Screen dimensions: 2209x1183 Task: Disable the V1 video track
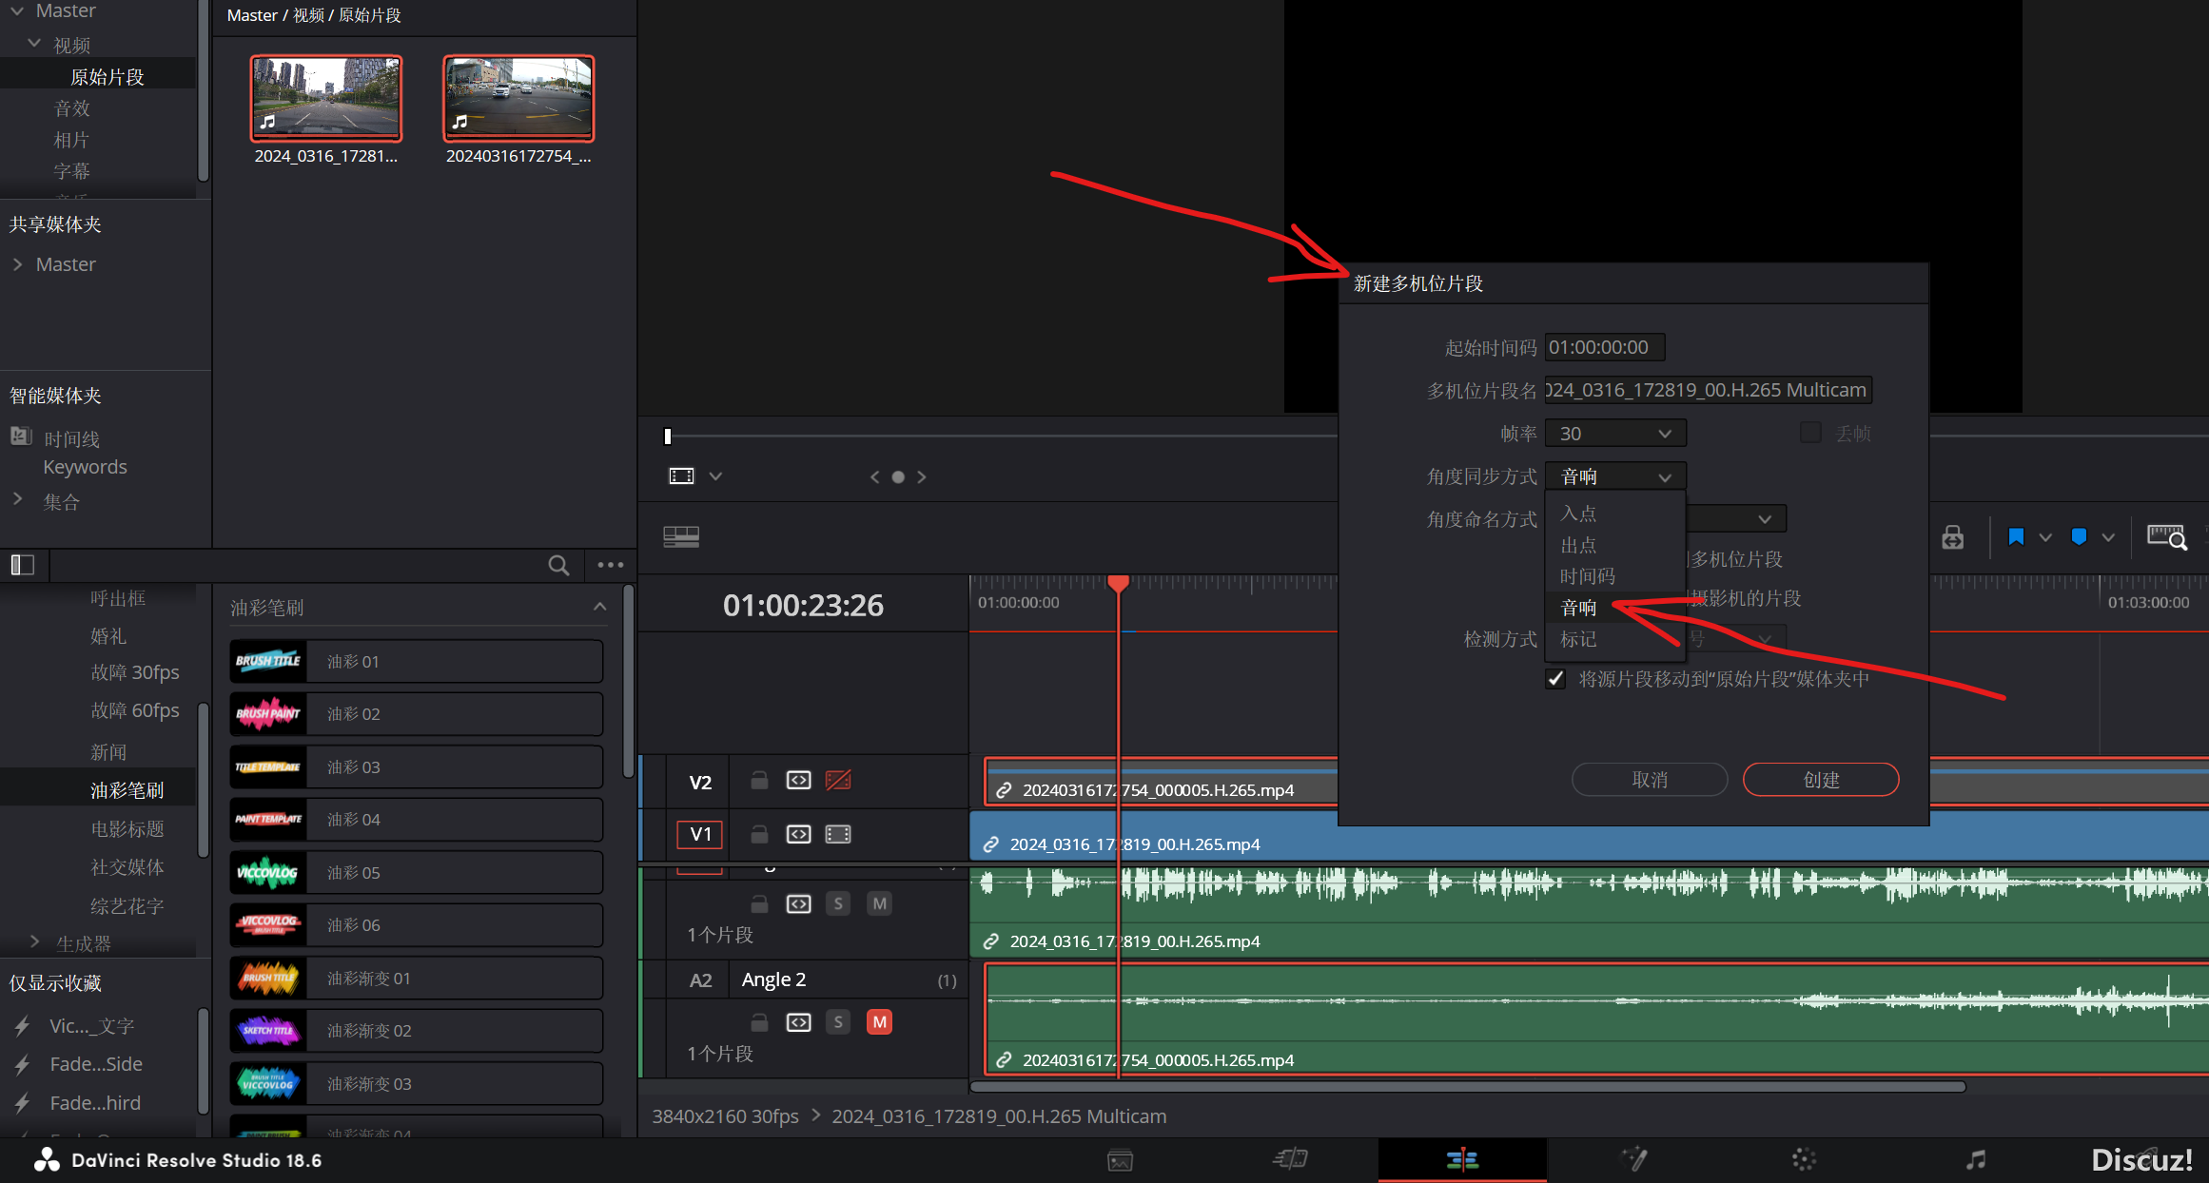838,834
